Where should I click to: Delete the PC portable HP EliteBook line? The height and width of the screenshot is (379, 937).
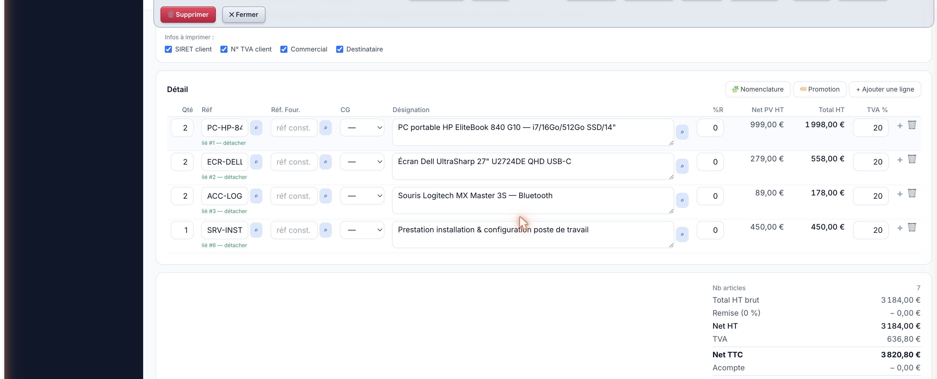point(912,125)
